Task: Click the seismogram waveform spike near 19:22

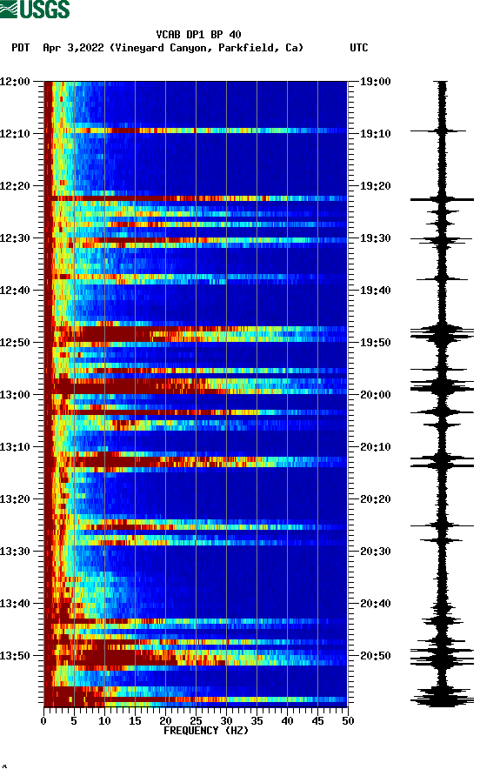Action: [442, 199]
